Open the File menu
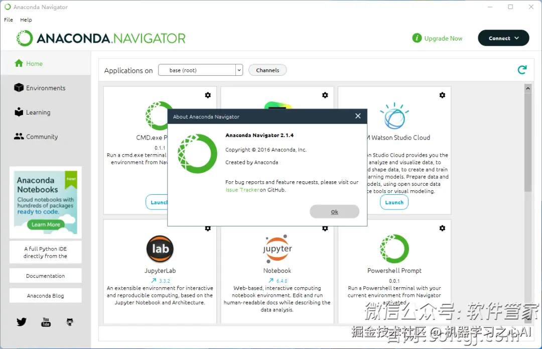 point(9,20)
